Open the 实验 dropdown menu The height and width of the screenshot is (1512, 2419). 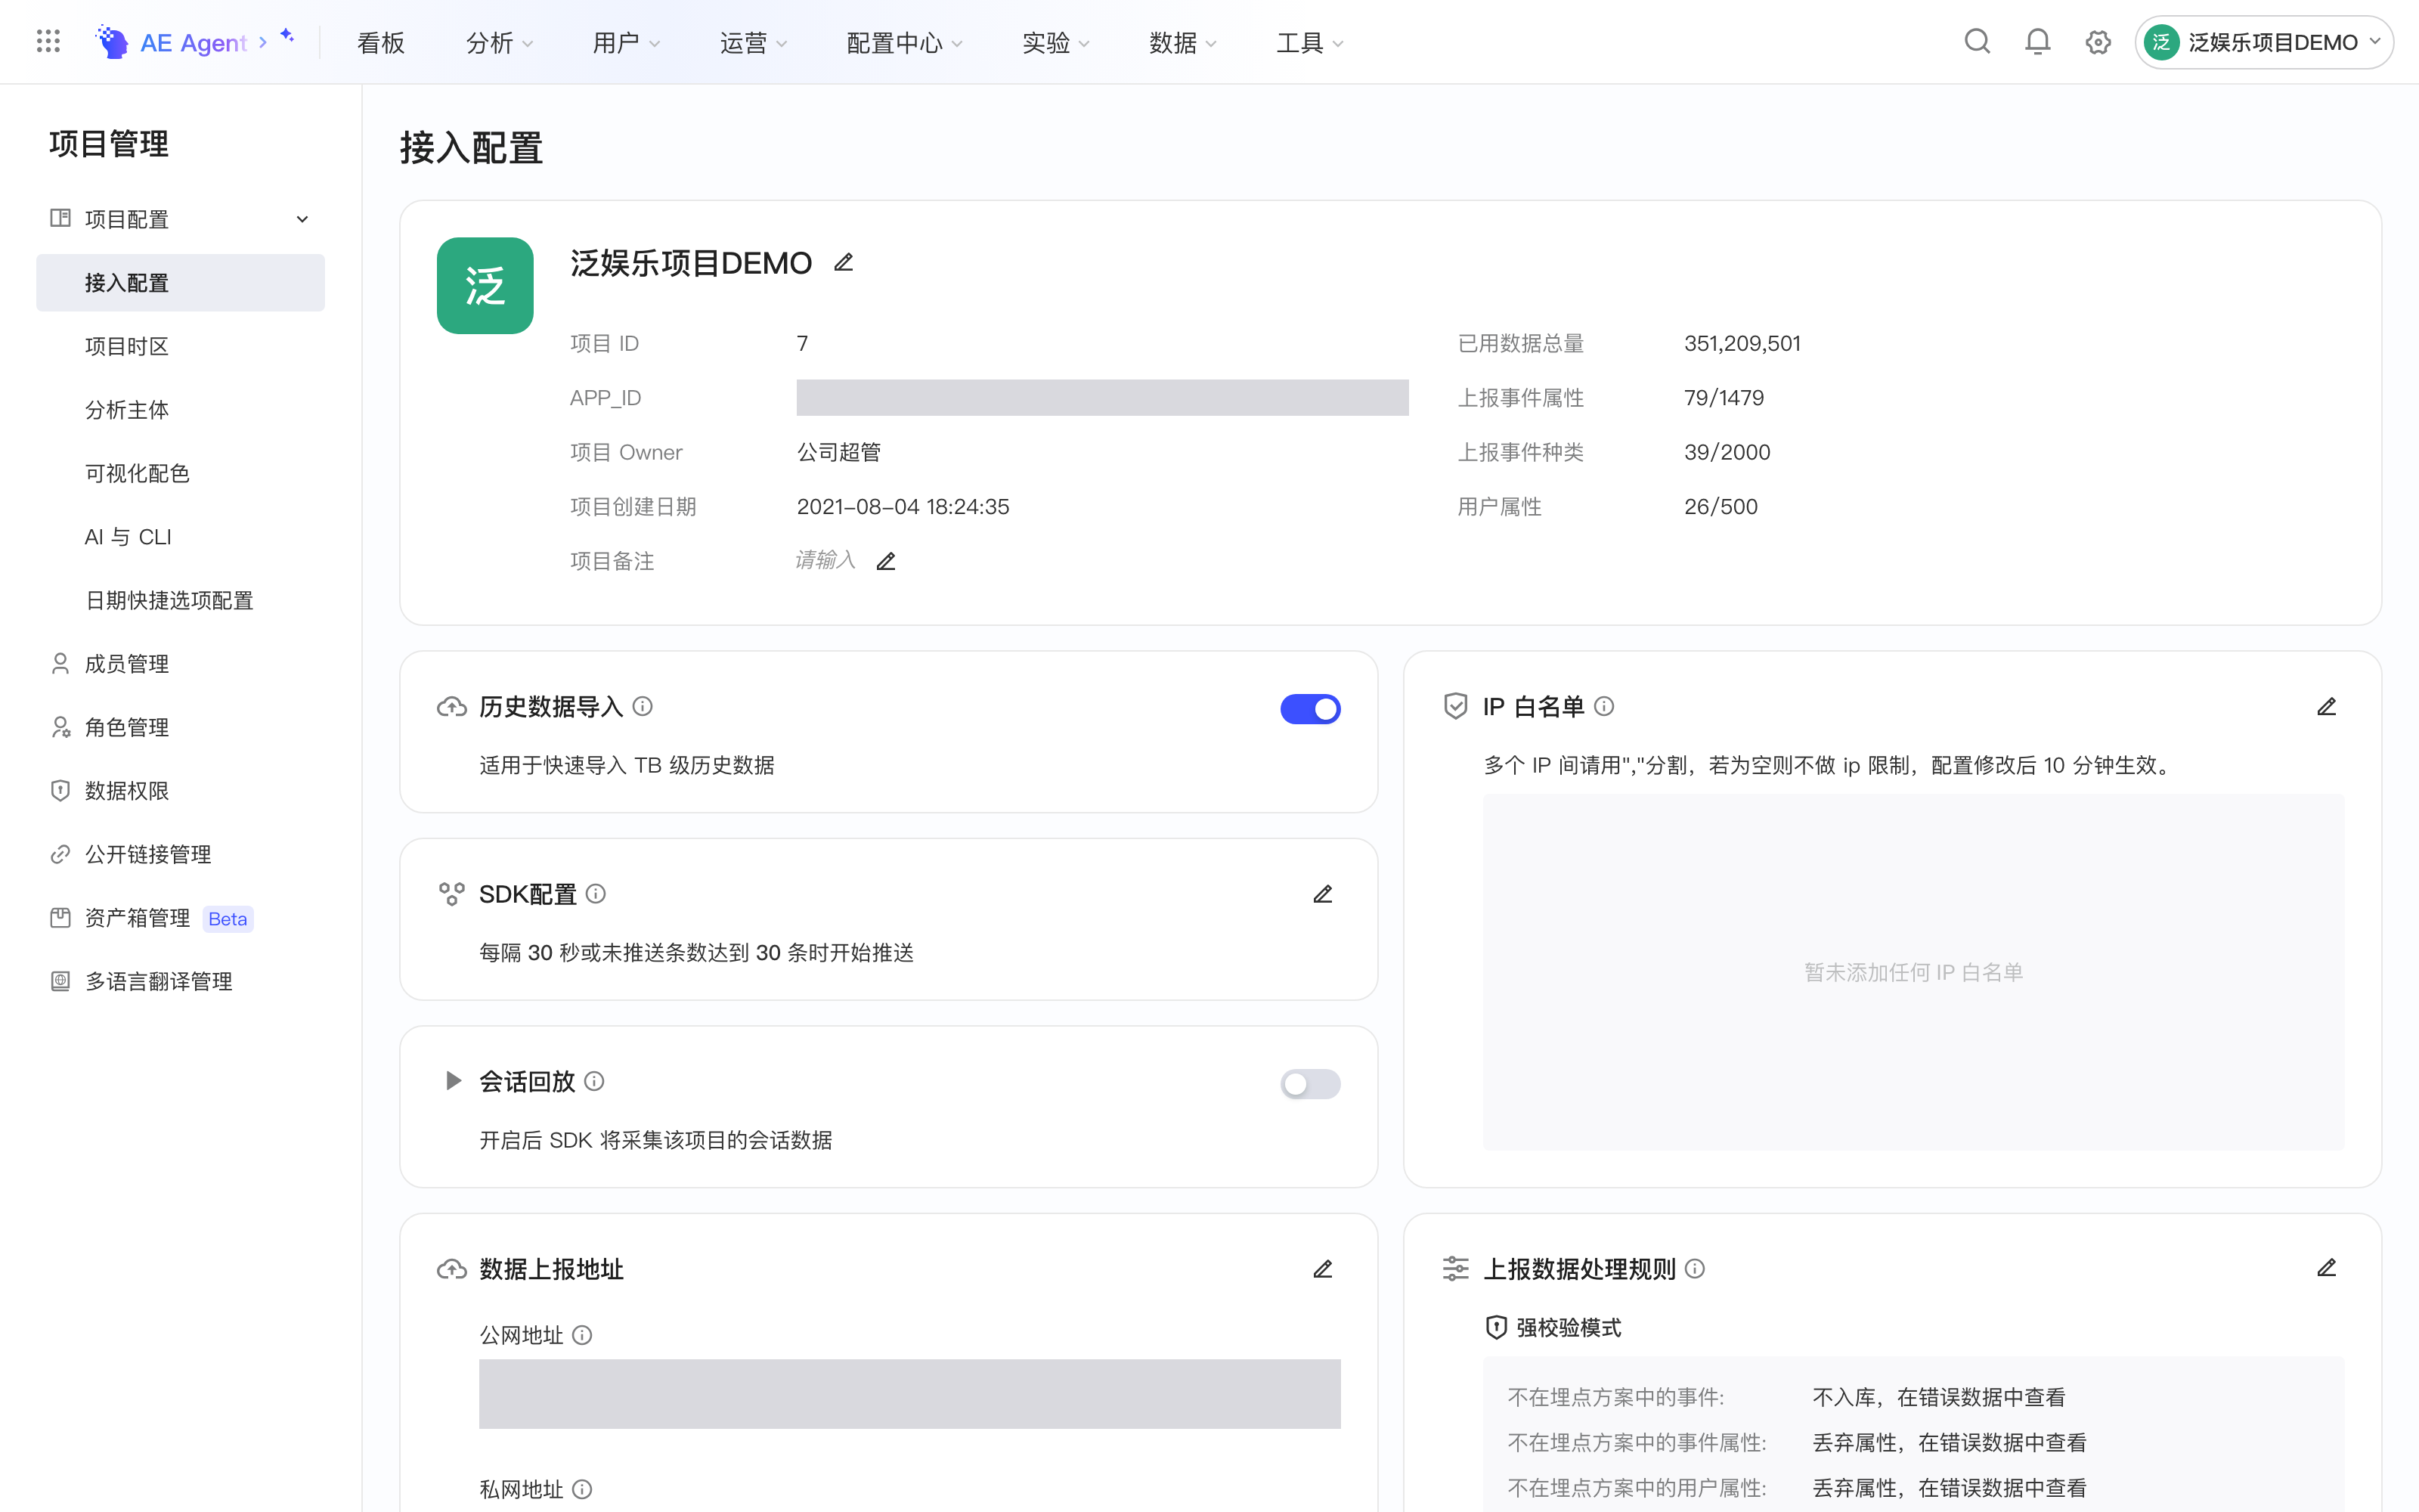[1055, 43]
